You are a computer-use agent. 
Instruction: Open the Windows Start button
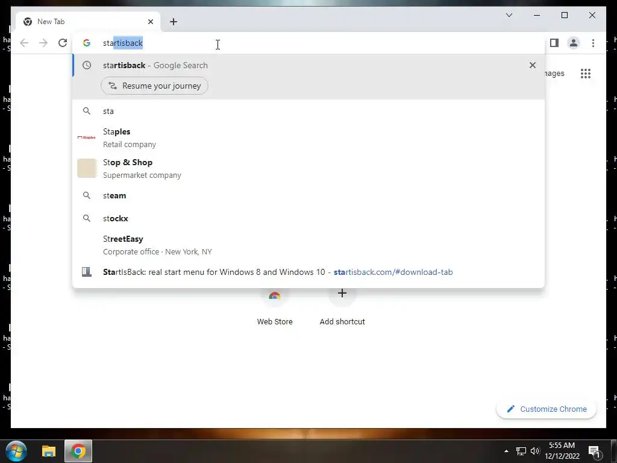16,451
